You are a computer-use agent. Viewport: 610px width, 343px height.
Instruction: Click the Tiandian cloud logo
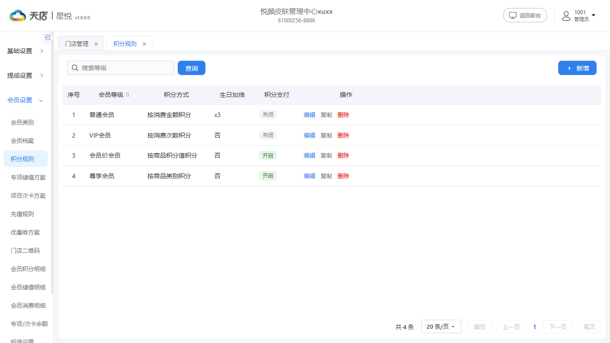click(x=18, y=16)
